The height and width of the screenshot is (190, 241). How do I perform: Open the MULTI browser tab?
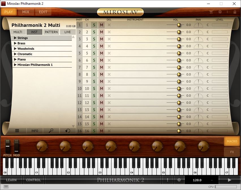point(18,32)
